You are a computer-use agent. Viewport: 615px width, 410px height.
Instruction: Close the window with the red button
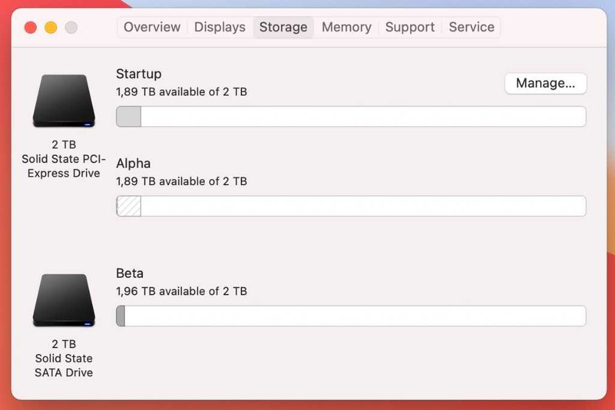[30, 28]
